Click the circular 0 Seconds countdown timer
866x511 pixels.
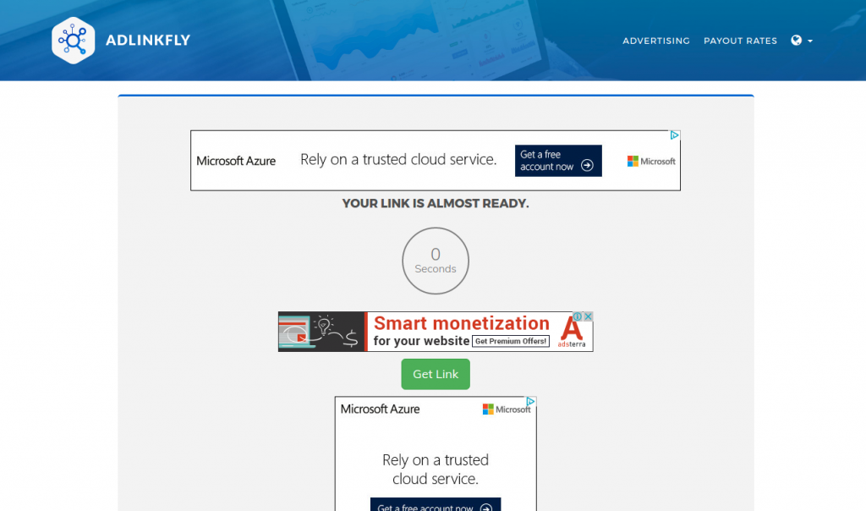coord(435,261)
